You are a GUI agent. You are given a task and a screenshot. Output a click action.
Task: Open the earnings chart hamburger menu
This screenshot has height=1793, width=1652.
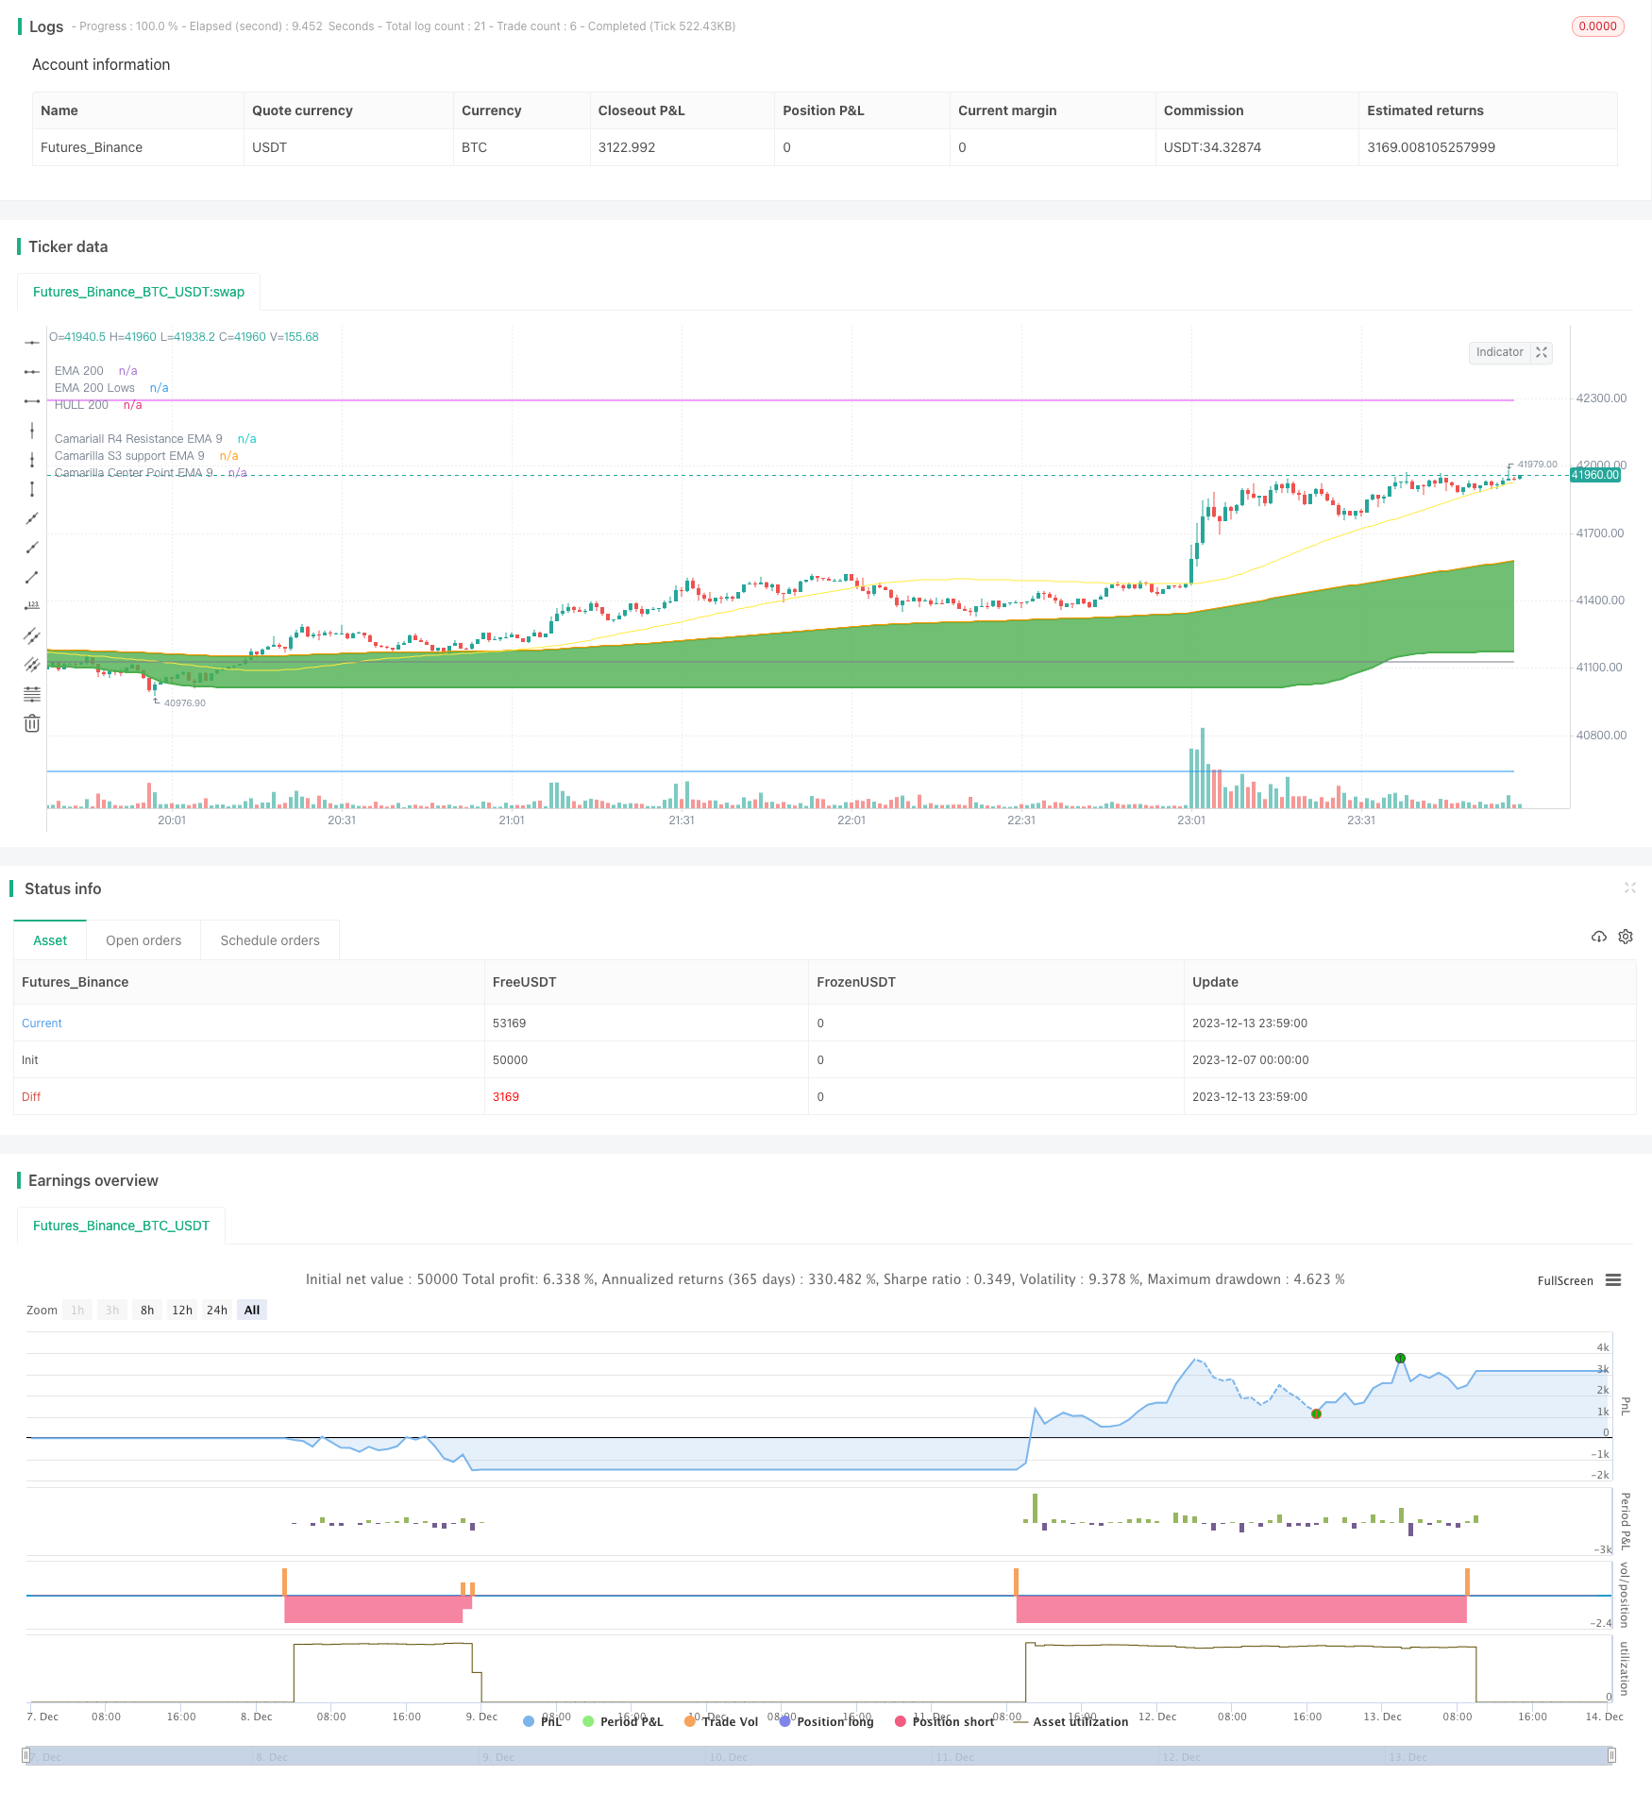(x=1613, y=1280)
